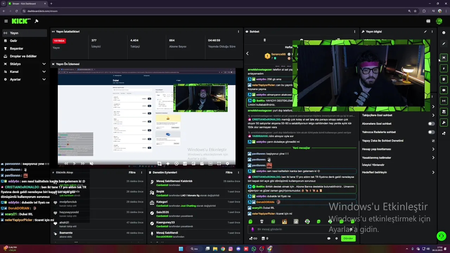Viewport: 450px width, 253px height.
Task: Open Yayın İstatistikleri panel options menu
Action: tap(238, 32)
